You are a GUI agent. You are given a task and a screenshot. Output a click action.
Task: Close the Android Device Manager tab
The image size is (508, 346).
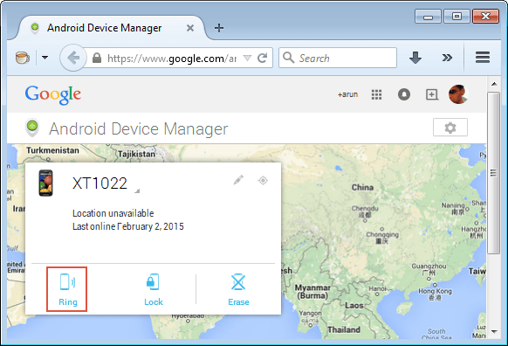[x=190, y=28]
